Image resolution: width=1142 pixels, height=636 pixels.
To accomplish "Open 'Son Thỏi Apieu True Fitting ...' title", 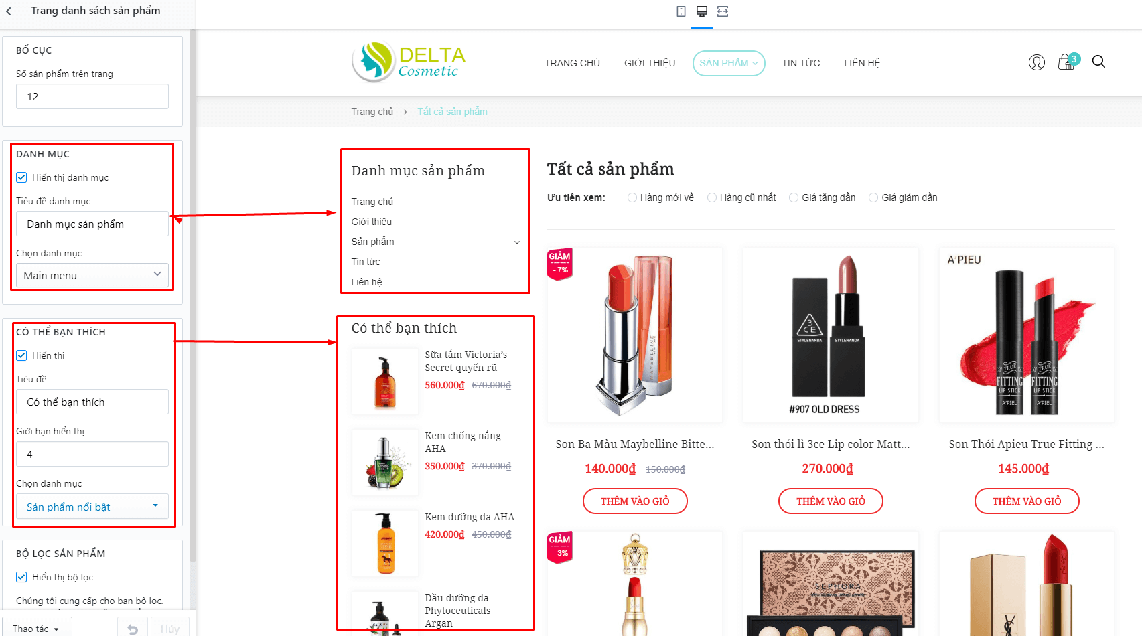I will click(x=1027, y=444).
